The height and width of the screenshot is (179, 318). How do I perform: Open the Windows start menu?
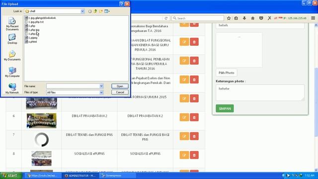click(11, 176)
